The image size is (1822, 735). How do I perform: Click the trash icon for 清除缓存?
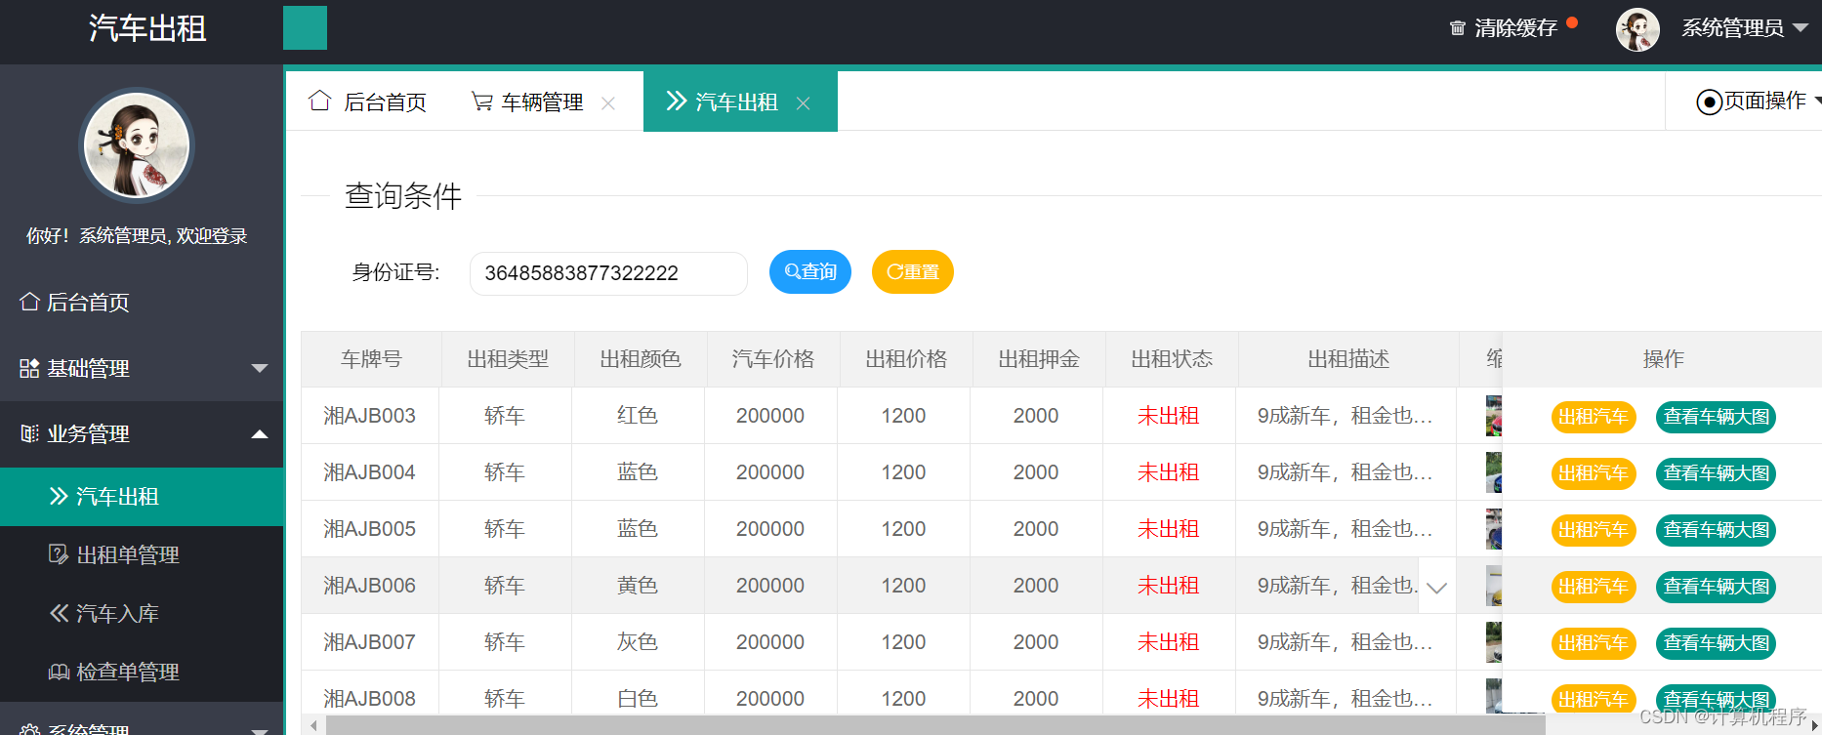coord(1457,28)
